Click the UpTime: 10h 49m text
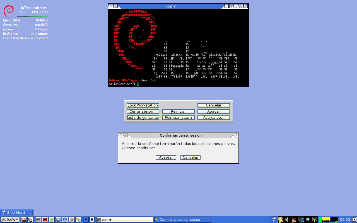 [x=33, y=8]
